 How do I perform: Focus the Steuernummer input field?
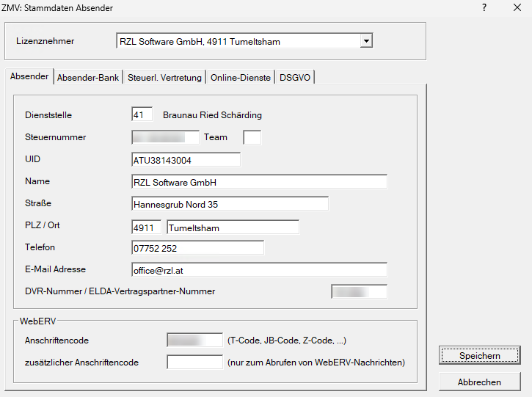[x=165, y=137]
